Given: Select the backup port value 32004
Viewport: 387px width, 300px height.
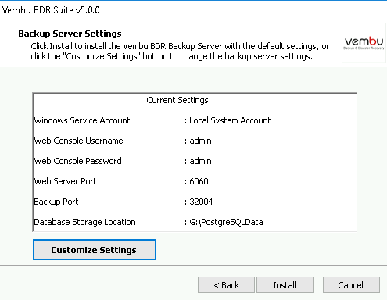Looking at the screenshot, I should click(x=201, y=202).
